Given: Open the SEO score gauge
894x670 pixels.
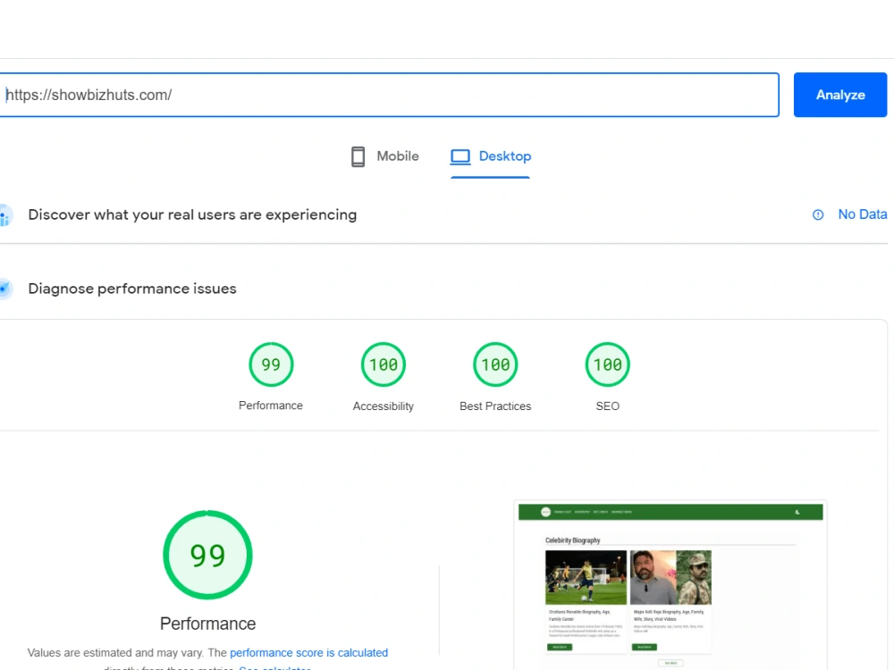Looking at the screenshot, I should [607, 364].
